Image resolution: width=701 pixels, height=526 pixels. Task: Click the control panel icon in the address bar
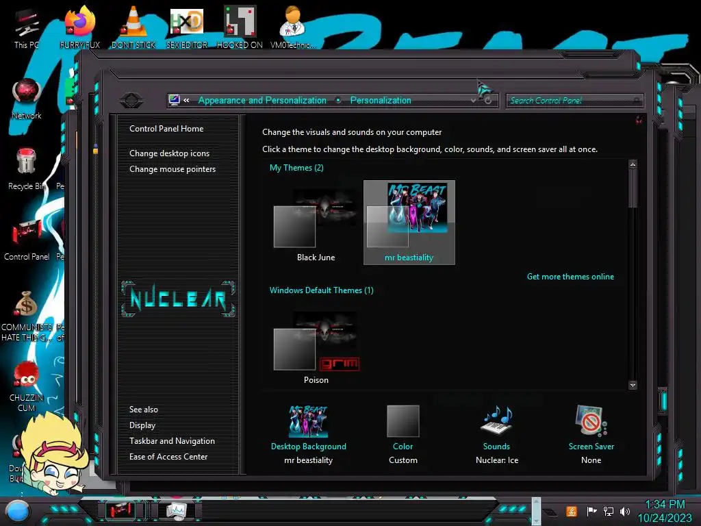175,100
